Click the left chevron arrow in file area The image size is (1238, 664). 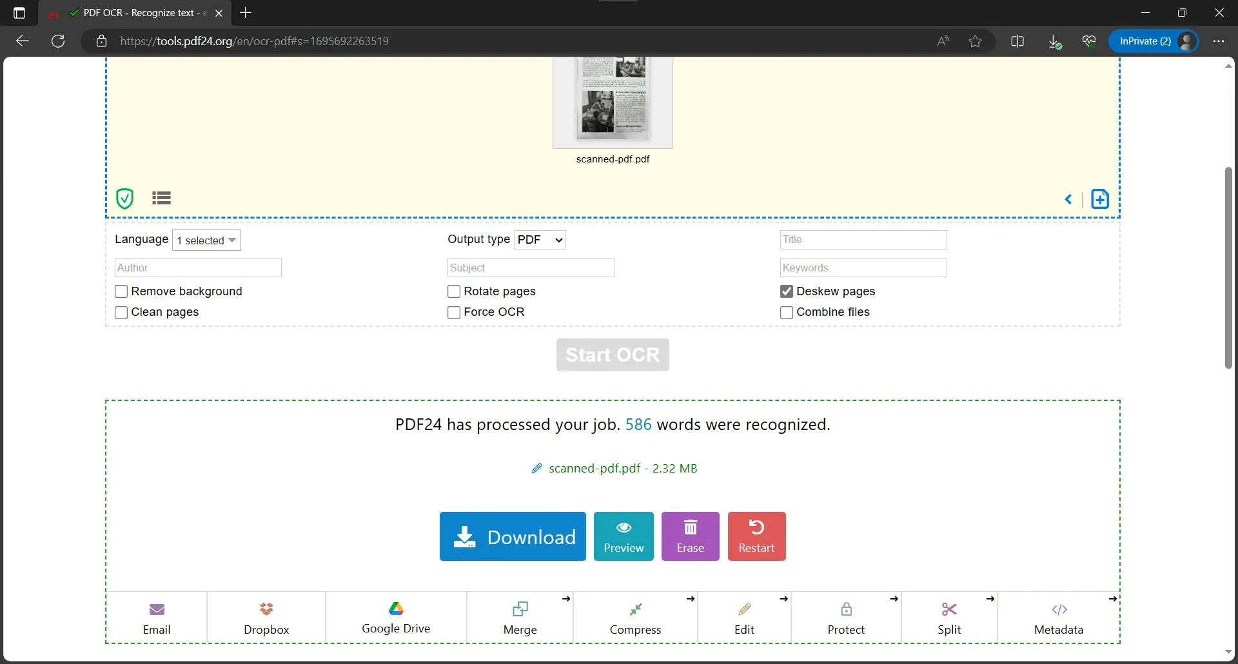tap(1068, 199)
